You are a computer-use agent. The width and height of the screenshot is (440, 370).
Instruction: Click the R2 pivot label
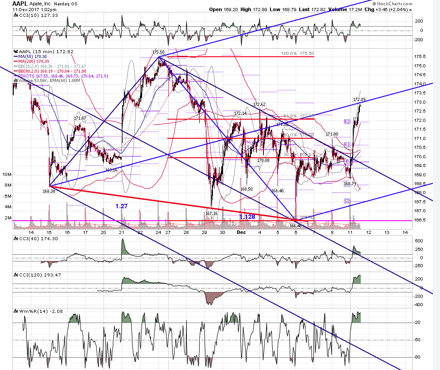point(347,122)
